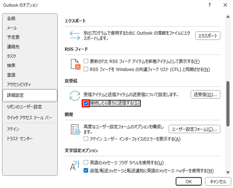Viewport: 233px width, 188px height.
Task: Click the 文字設定オプション section heading
Action: pyautogui.click(x=81, y=150)
